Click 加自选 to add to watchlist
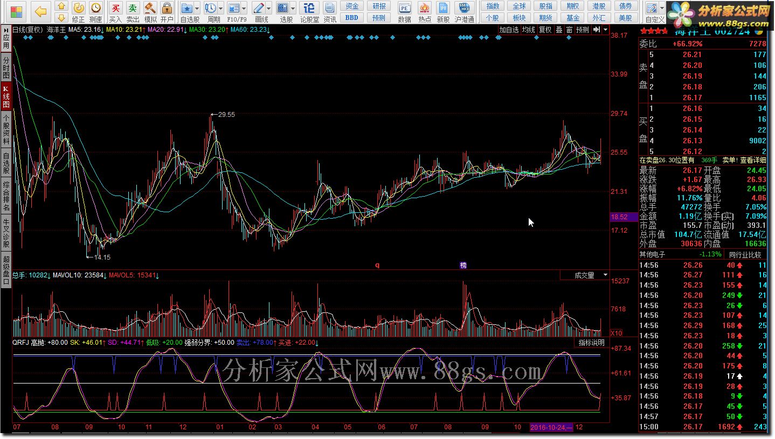The width and height of the screenshot is (775, 439). click(x=508, y=30)
